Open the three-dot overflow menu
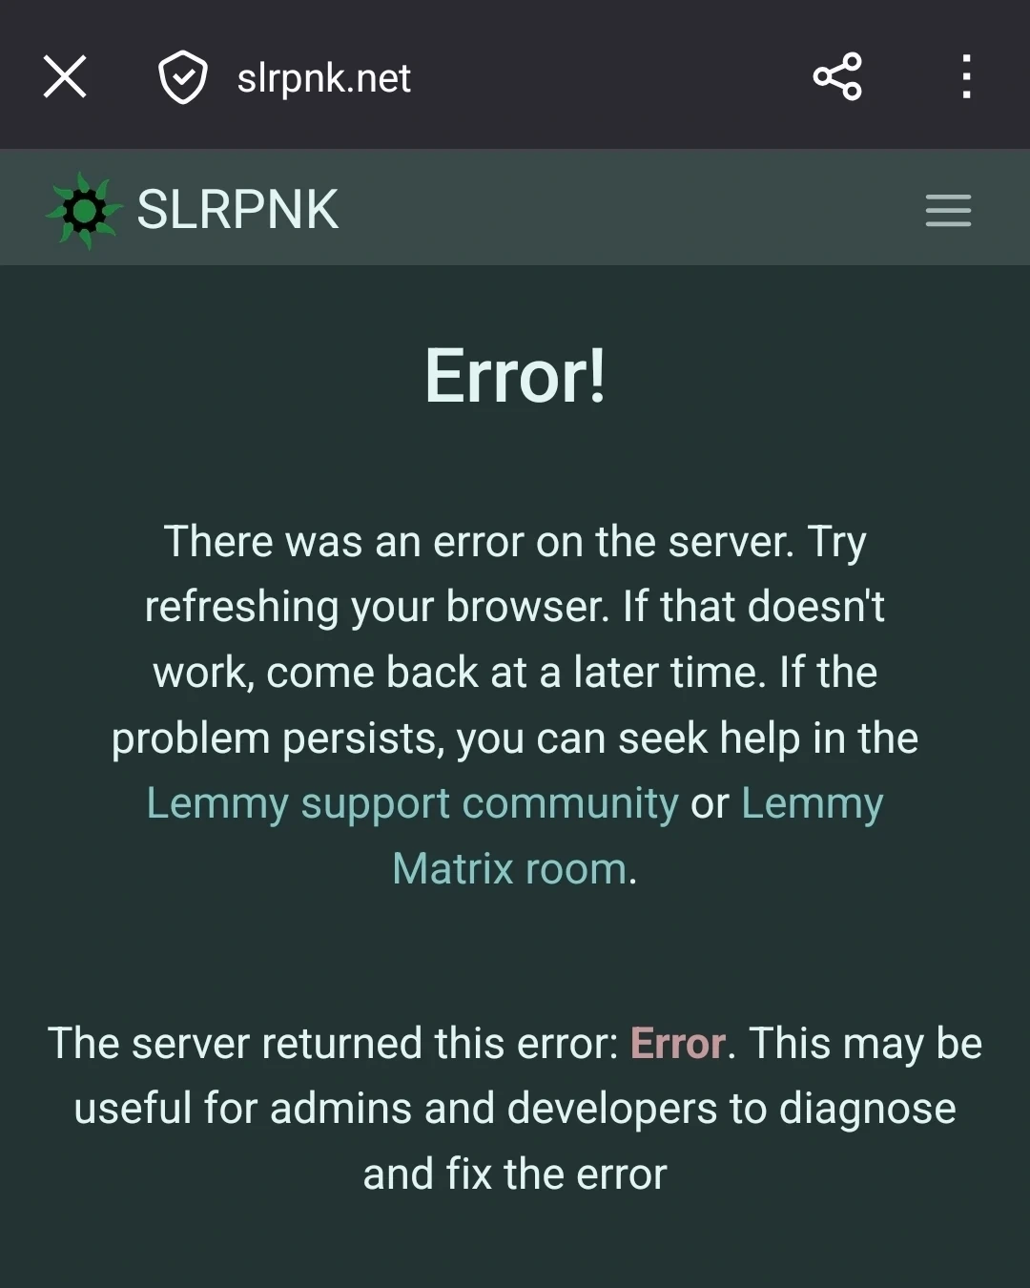 [967, 77]
